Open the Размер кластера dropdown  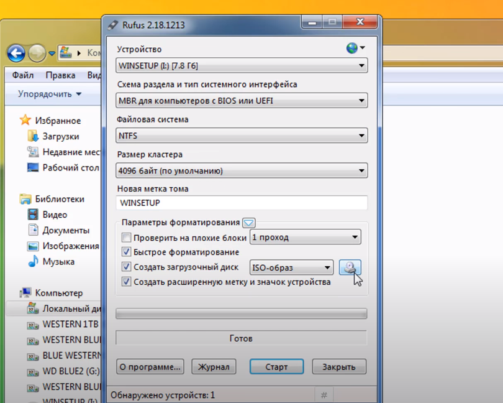(x=242, y=170)
